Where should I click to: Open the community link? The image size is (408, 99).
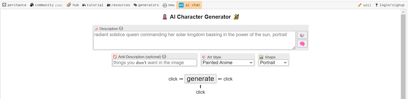(46, 5)
